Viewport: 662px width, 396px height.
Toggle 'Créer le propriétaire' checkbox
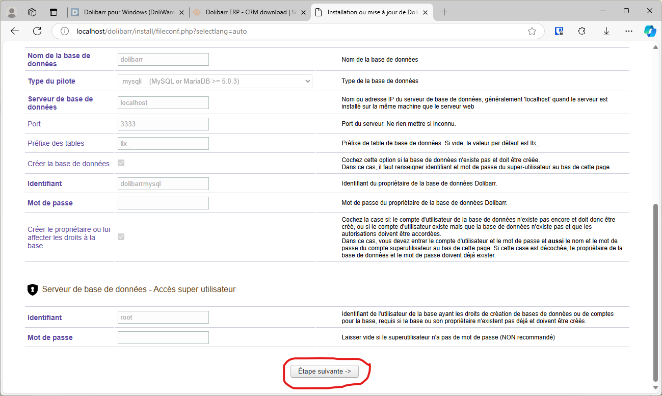(x=121, y=237)
